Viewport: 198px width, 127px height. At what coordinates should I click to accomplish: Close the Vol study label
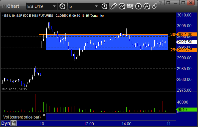[x=44, y=115]
